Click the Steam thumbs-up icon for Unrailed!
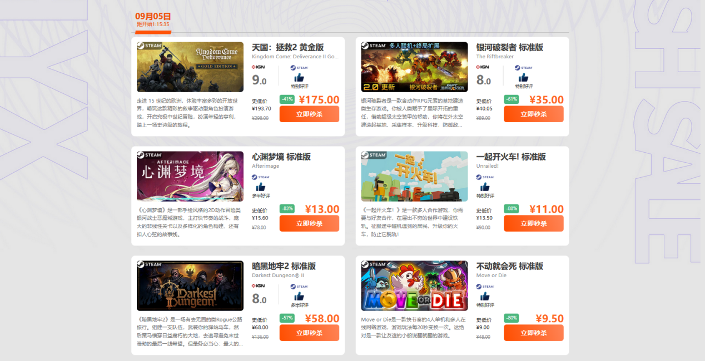 pos(485,187)
